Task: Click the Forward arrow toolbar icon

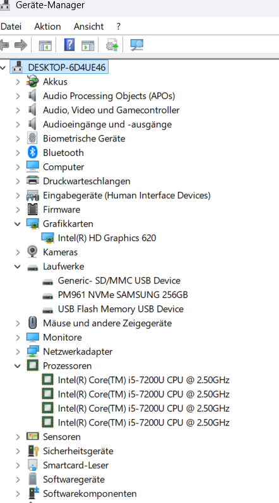Action: pyautogui.click(x=21, y=45)
